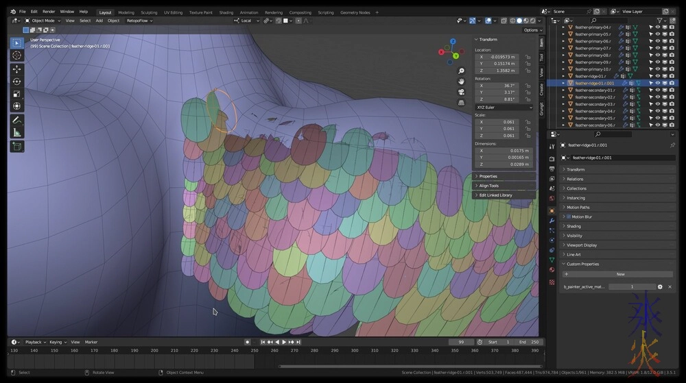Click the b_painter_active_mat value field

tap(631, 286)
